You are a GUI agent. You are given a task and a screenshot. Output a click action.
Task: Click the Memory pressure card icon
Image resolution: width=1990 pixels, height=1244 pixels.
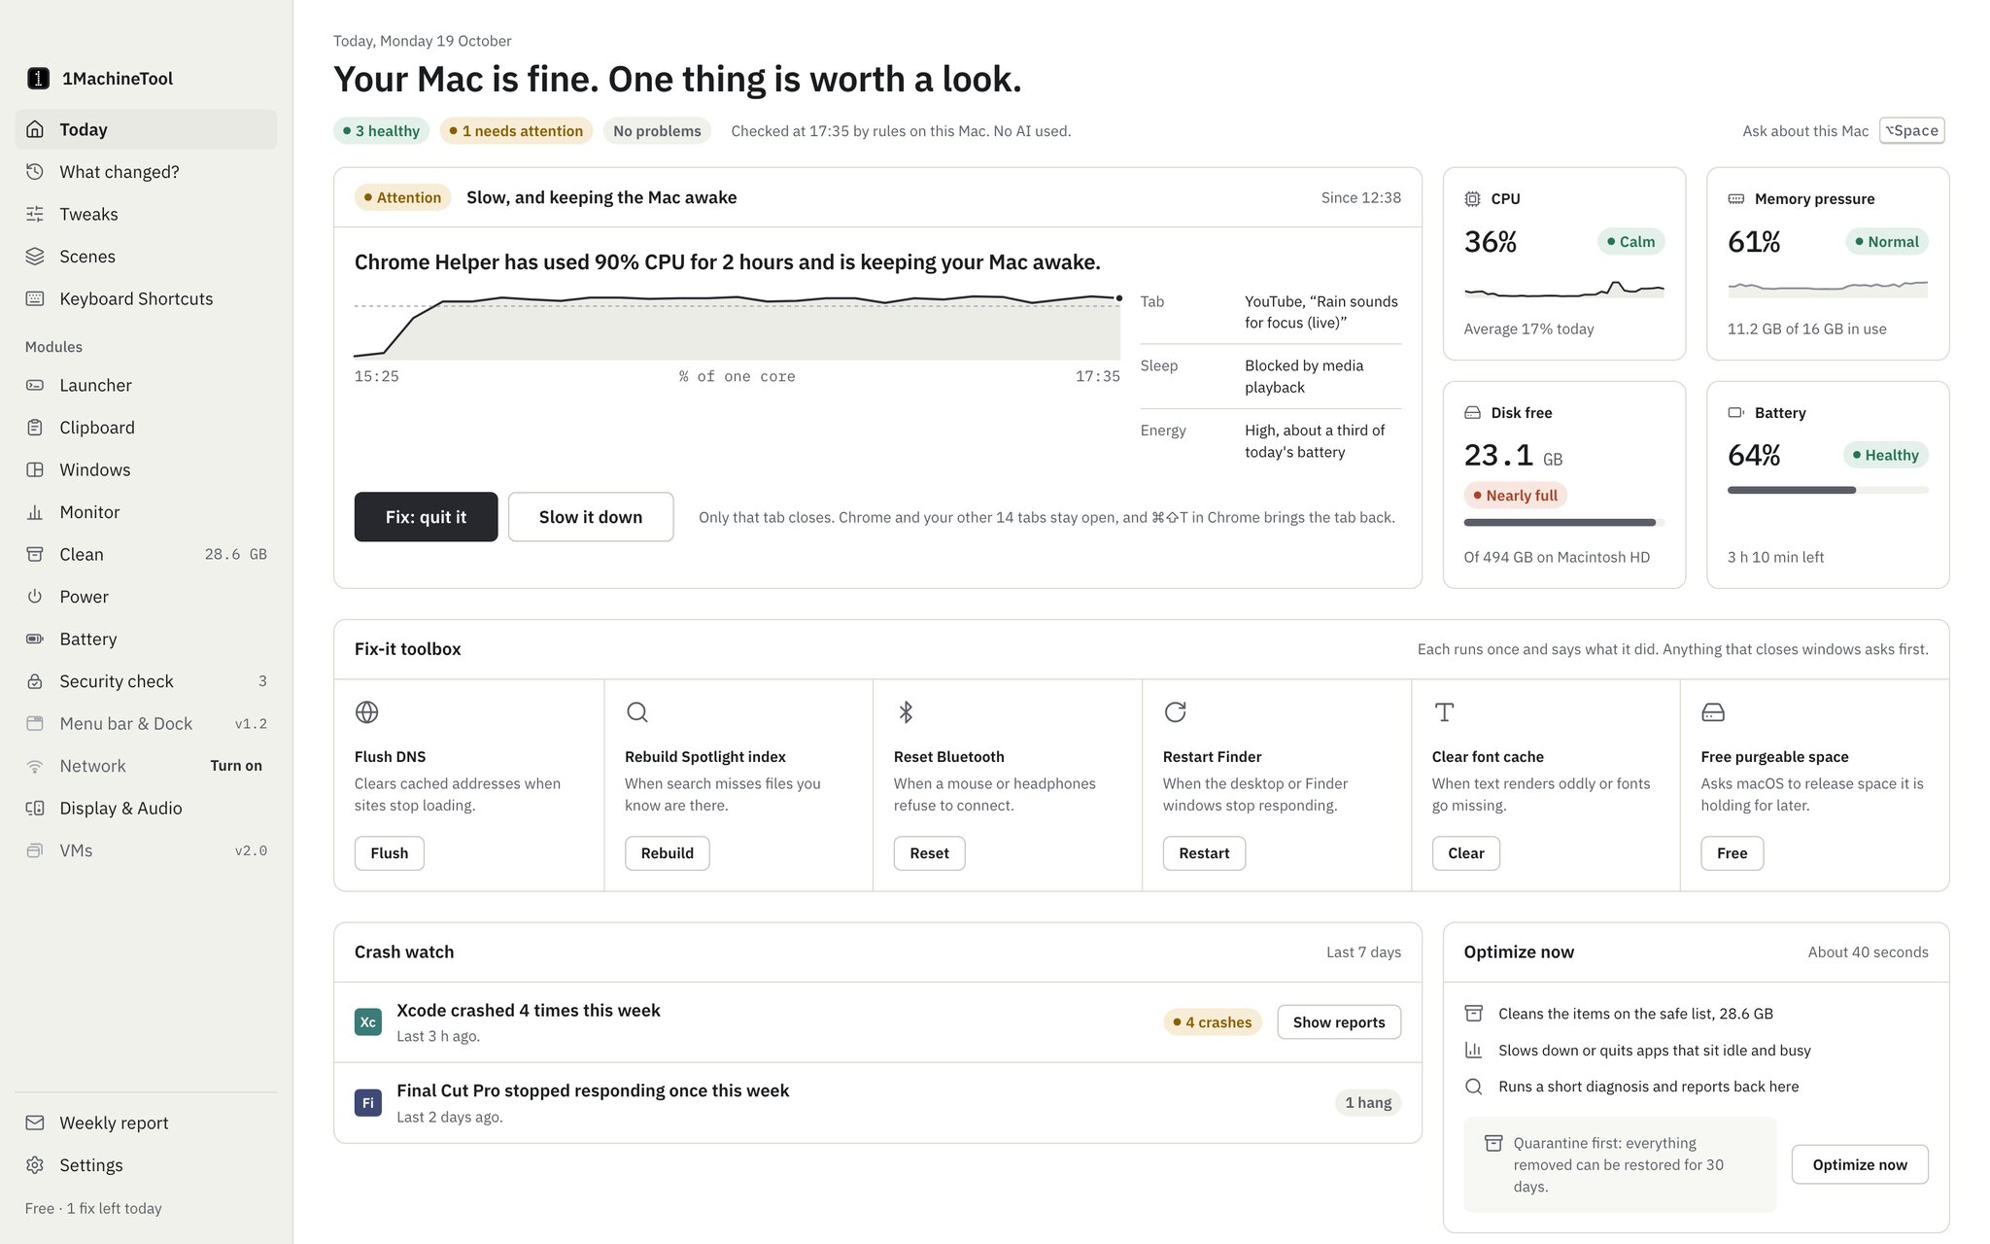pos(1735,199)
